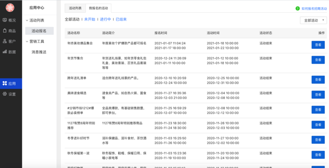
Task: Collapse the 营销工具 tree section
Action: click(27, 42)
